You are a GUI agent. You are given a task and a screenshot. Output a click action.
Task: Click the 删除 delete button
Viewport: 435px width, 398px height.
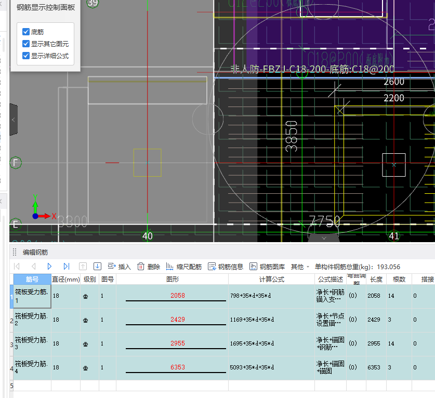tap(149, 267)
